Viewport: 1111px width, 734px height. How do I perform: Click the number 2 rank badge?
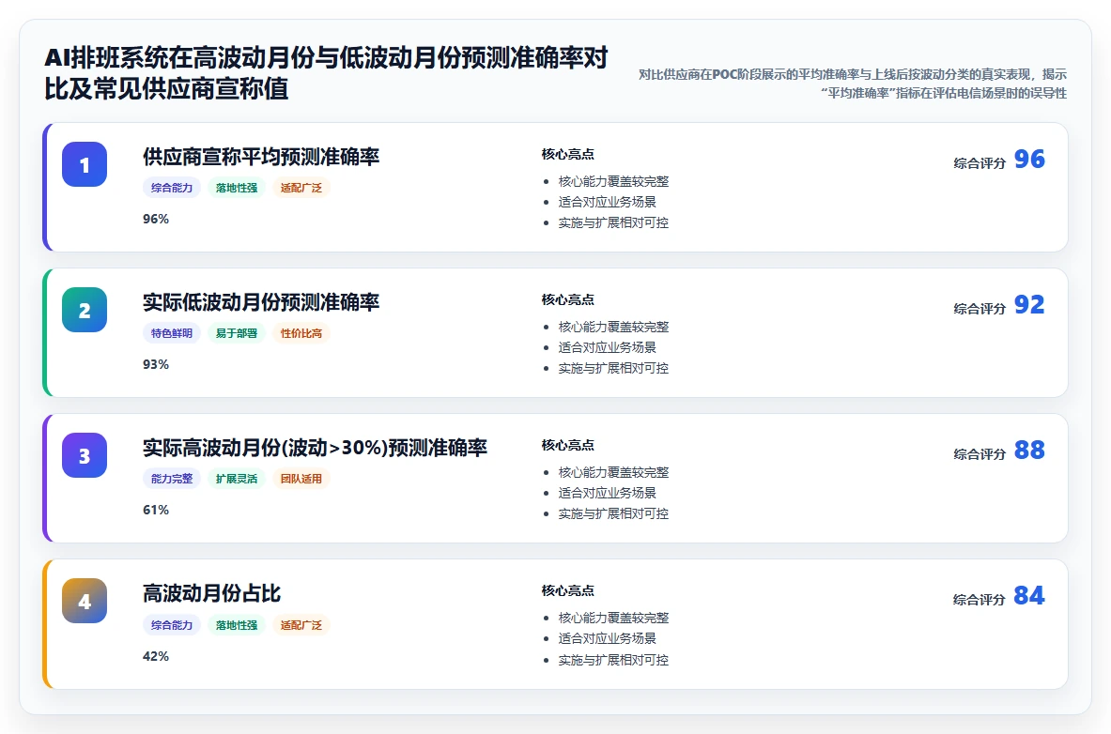pyautogui.click(x=85, y=310)
